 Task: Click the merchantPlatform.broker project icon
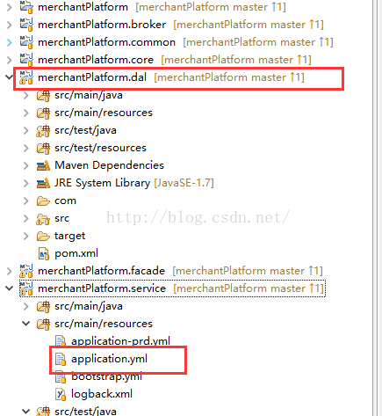tap(26, 25)
